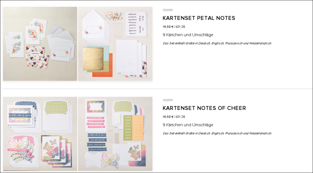Open the Notes of Cheer finished cards photo
Screen dimensions: 313x173
click(40, 134)
